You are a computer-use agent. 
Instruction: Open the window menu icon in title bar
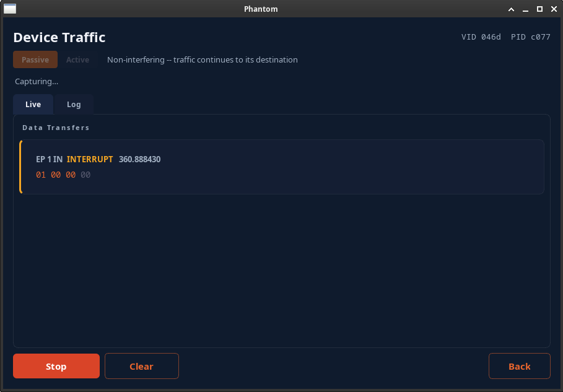tap(10, 9)
